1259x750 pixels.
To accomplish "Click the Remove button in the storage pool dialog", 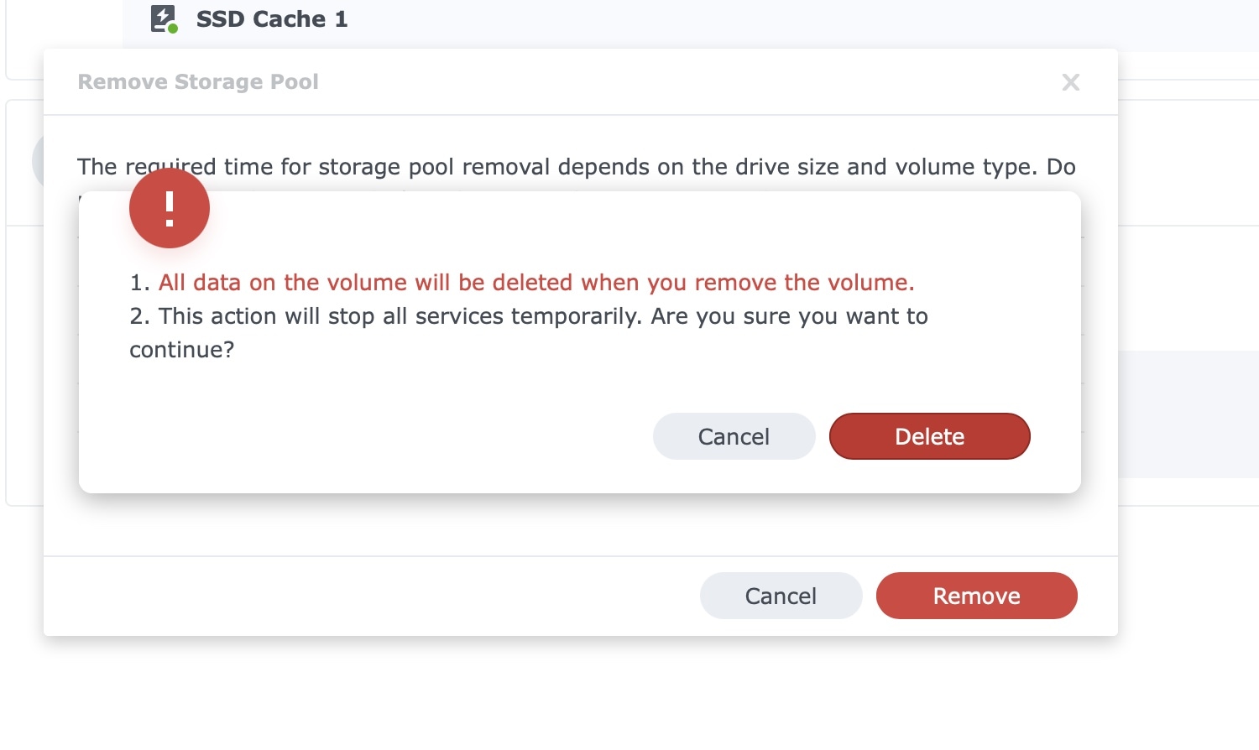I will (x=977, y=596).
